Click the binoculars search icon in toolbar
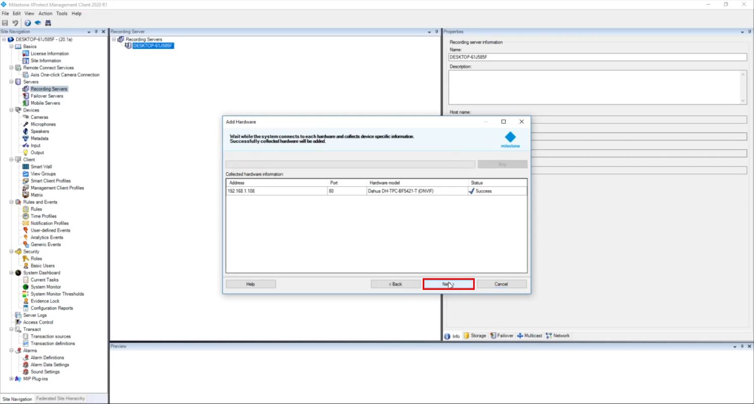754x404 pixels. point(48,23)
